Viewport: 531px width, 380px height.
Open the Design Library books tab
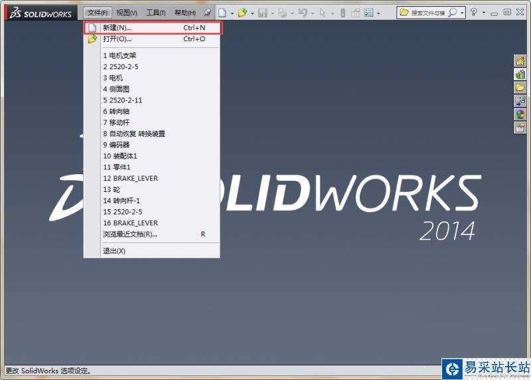520,74
